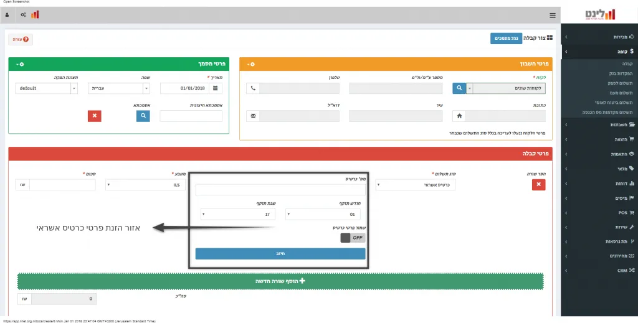Click the bar chart icon in top bar
The height and width of the screenshot is (323, 638).
tap(35, 15)
